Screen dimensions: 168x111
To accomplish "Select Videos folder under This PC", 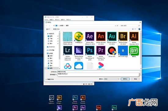I will pos(50,56).
